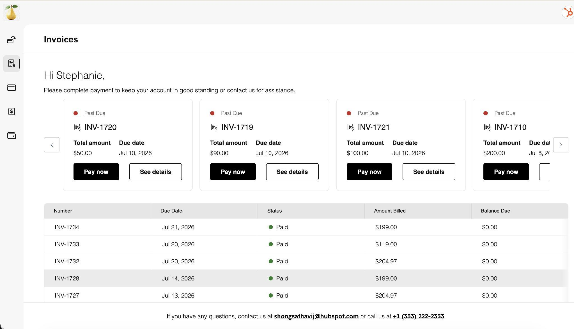Click the +1 (333) 222-2333 phone link
574x329 pixels.
point(418,316)
